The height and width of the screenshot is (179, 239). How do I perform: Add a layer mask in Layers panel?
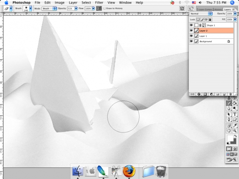205,94
